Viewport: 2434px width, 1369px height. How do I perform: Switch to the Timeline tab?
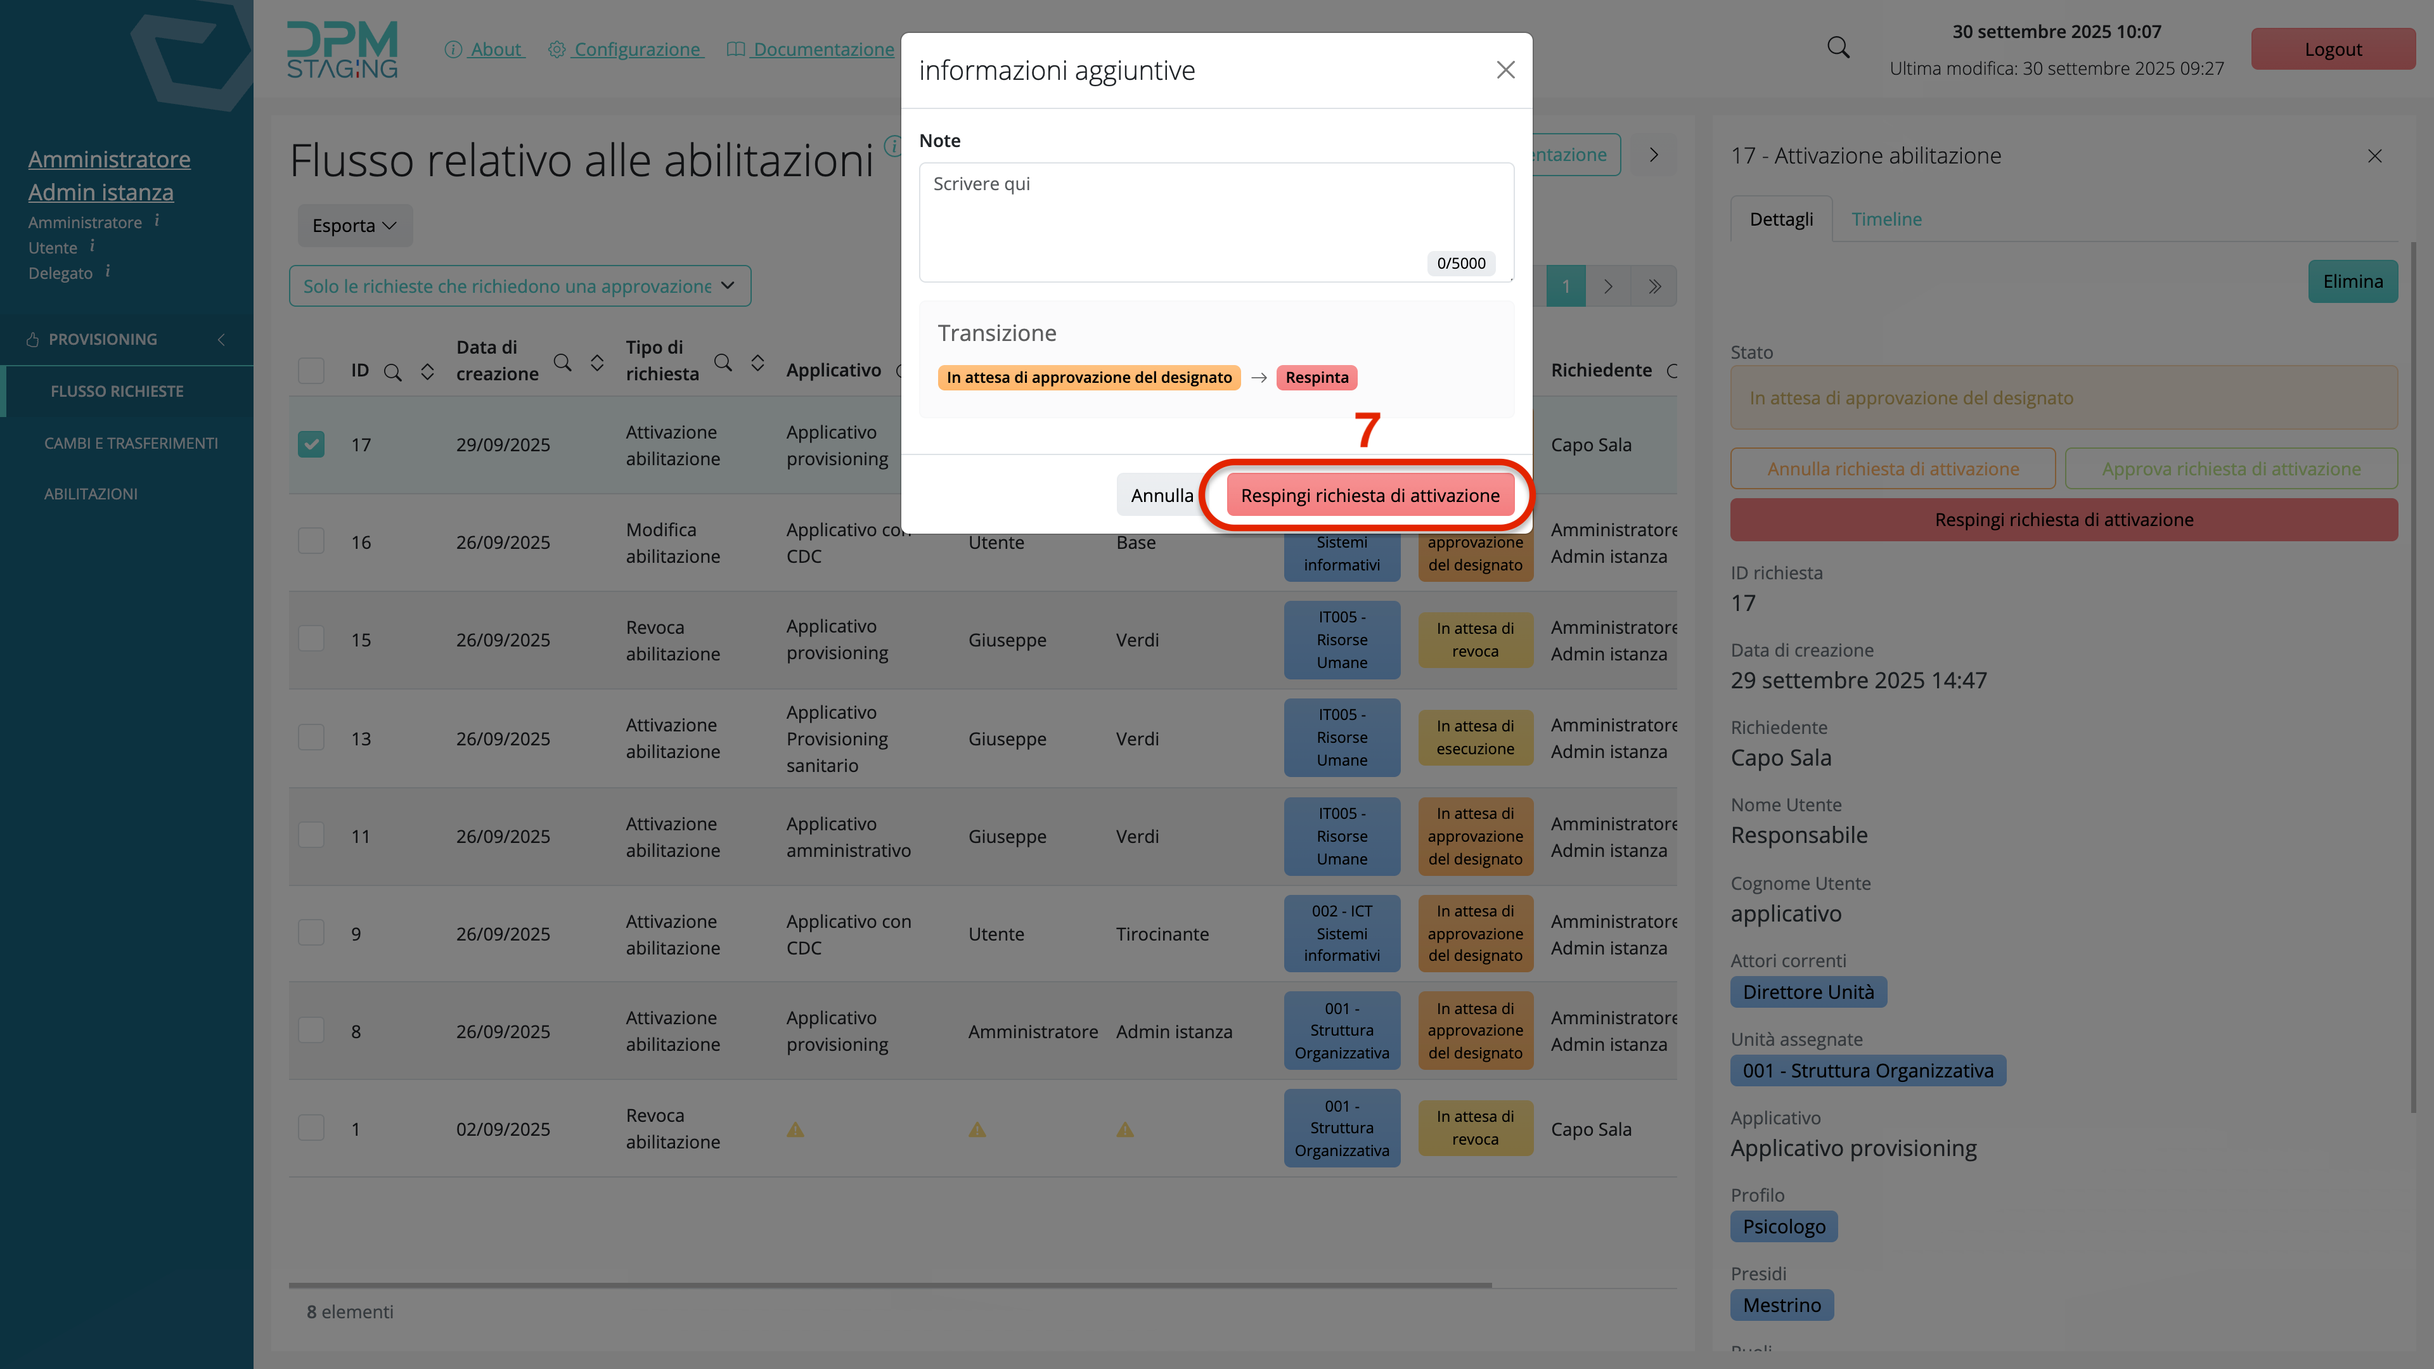click(x=1886, y=219)
